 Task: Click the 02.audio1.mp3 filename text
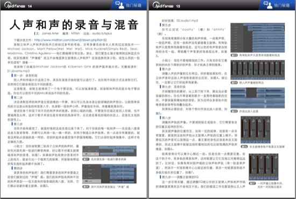tap(187, 20)
